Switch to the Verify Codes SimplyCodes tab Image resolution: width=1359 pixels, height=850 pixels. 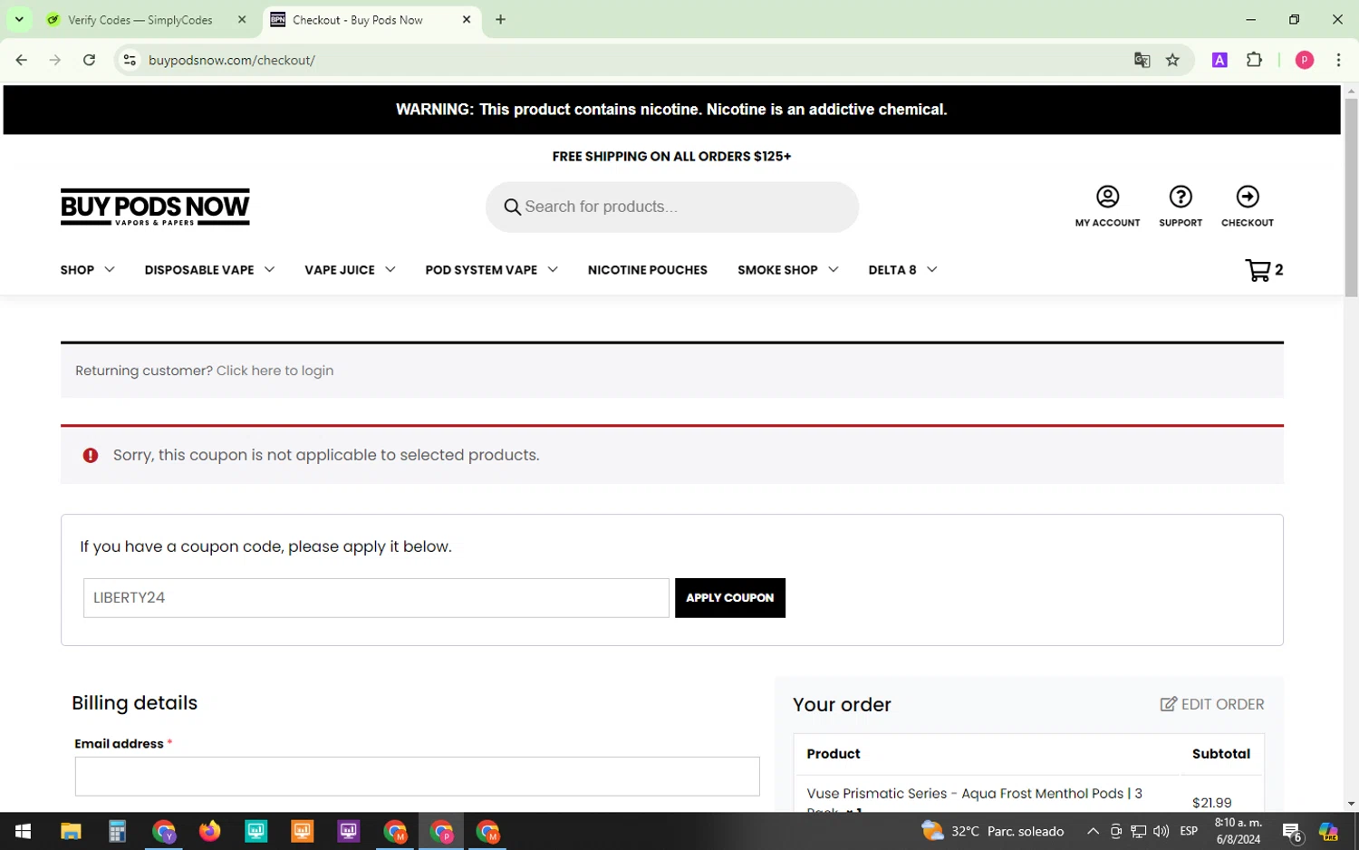(140, 19)
